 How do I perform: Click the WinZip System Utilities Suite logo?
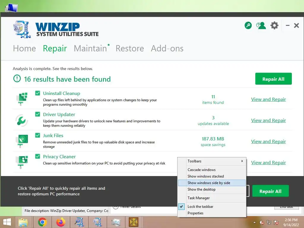coord(56,29)
